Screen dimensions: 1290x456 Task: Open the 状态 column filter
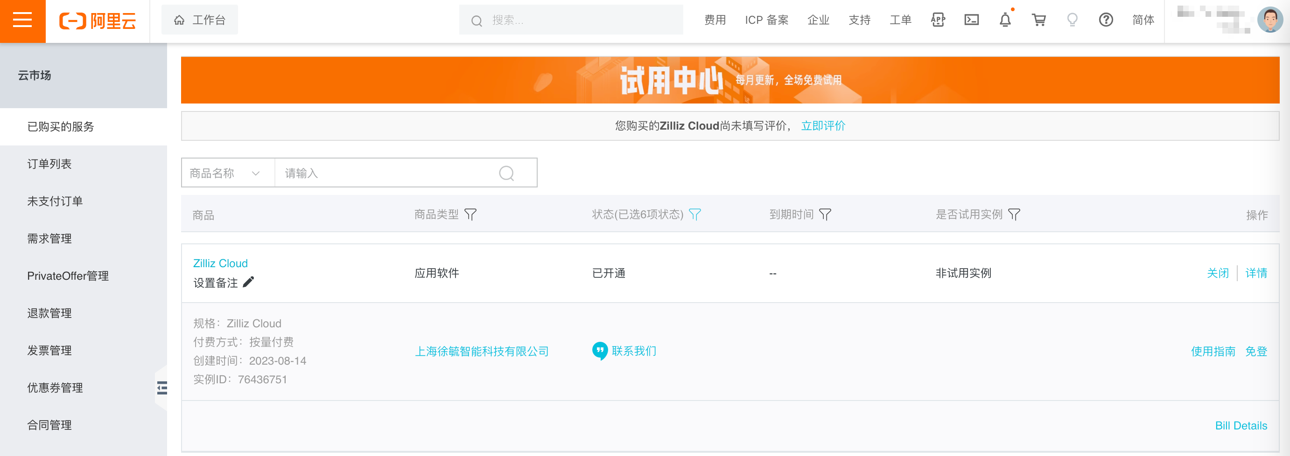[694, 215]
